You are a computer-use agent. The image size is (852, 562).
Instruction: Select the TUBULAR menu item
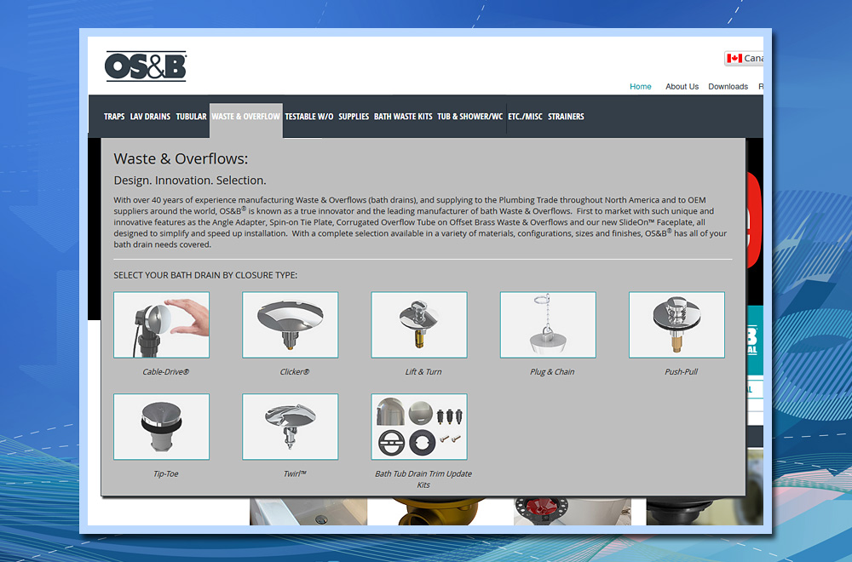(x=191, y=117)
